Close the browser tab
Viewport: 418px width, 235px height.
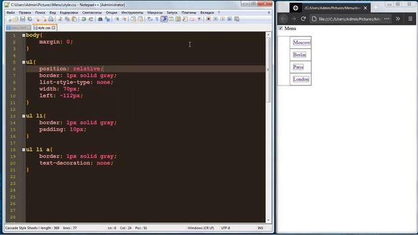pos(366,8)
